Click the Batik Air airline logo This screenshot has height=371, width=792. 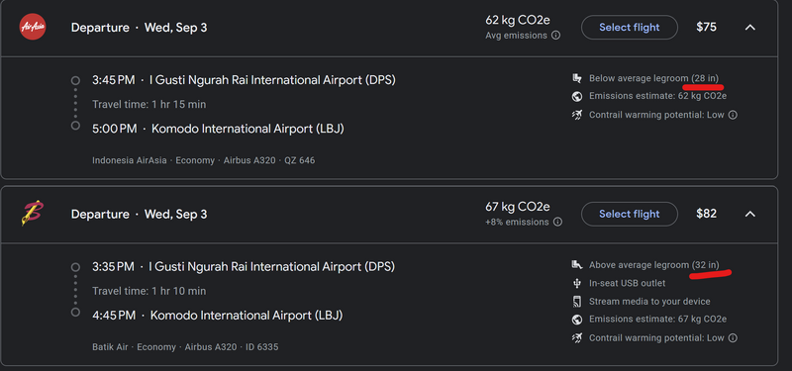33,214
